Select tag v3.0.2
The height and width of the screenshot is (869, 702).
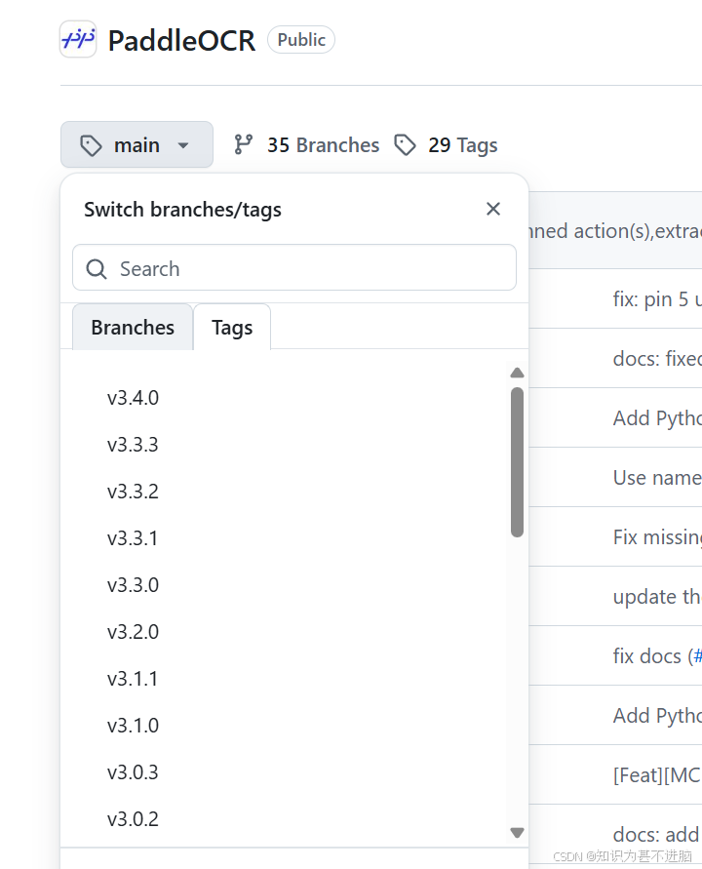tap(133, 819)
